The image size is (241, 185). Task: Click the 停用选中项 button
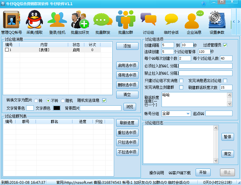(127, 75)
